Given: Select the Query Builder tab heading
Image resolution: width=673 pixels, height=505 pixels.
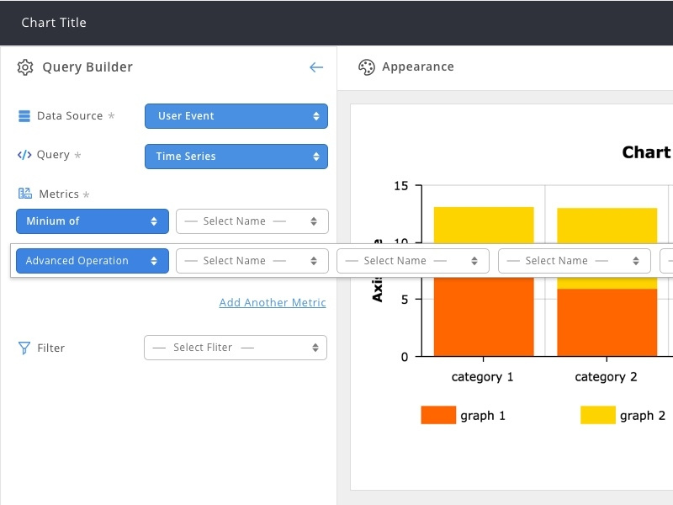Looking at the screenshot, I should coord(87,67).
